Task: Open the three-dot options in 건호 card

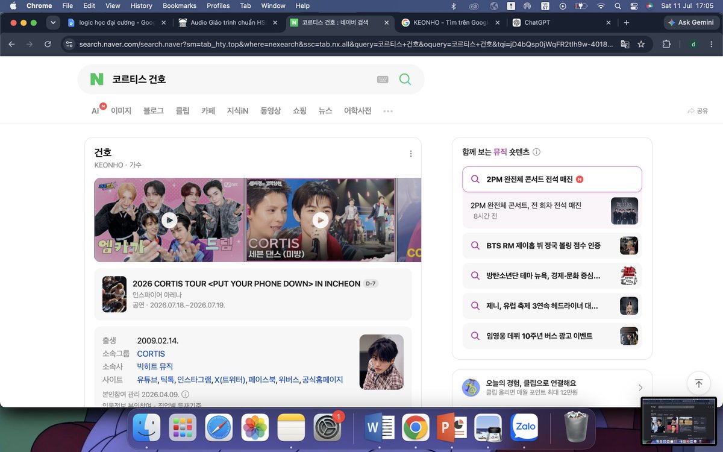Action: [x=411, y=154]
